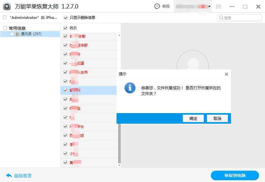Screen dimensions: 265x182
Task: Close the 提示 dialog with X
Action: [226, 74]
